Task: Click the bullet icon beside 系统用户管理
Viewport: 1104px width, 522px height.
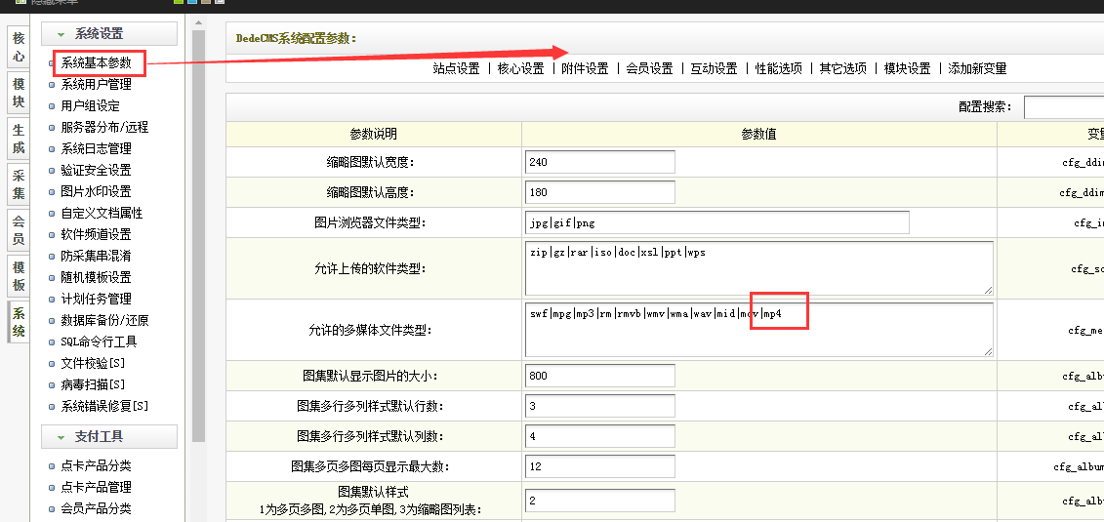Action: (x=52, y=85)
